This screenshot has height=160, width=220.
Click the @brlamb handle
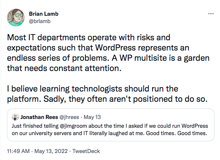pos(40,21)
